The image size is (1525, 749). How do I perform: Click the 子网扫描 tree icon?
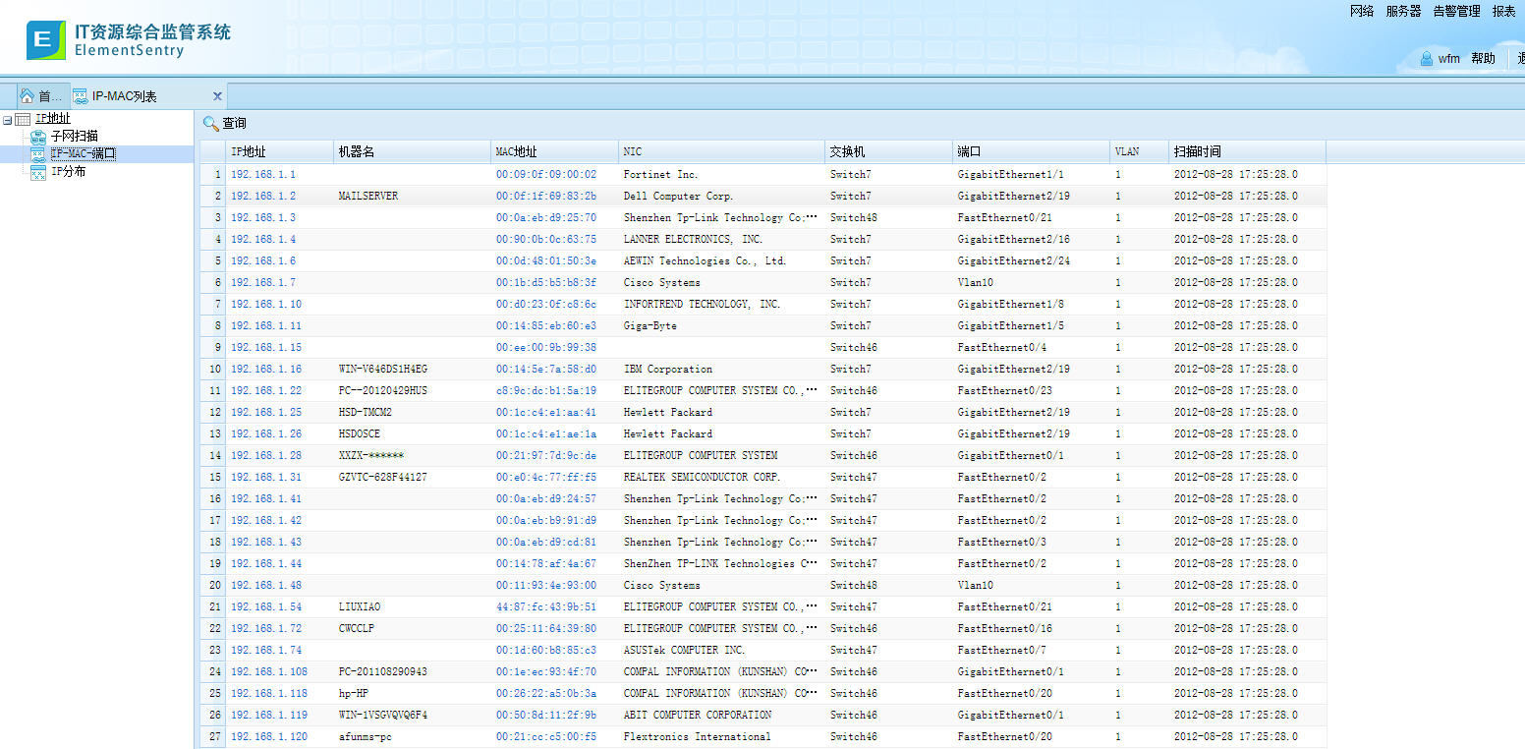click(38, 136)
